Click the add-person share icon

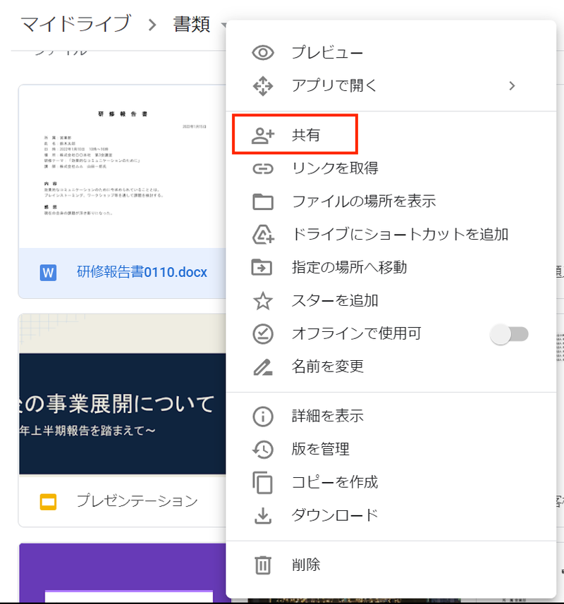coord(263,135)
